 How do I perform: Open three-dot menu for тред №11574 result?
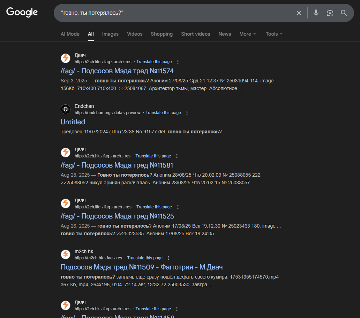pos(178,62)
